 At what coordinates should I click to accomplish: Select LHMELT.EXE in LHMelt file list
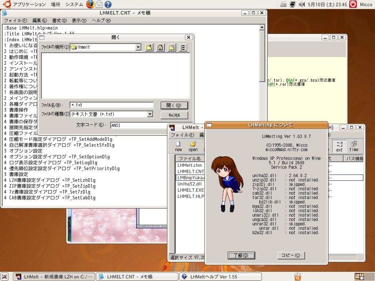190,190
